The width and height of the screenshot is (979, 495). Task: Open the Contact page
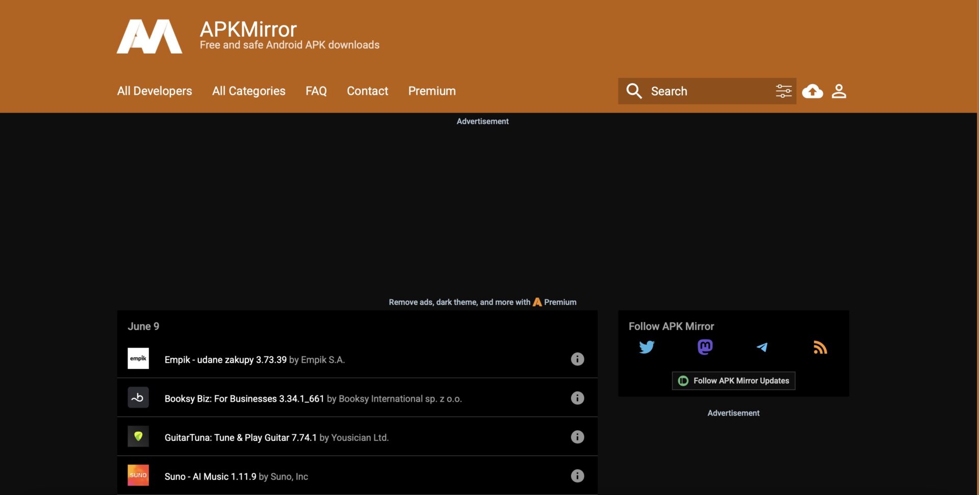tap(368, 91)
